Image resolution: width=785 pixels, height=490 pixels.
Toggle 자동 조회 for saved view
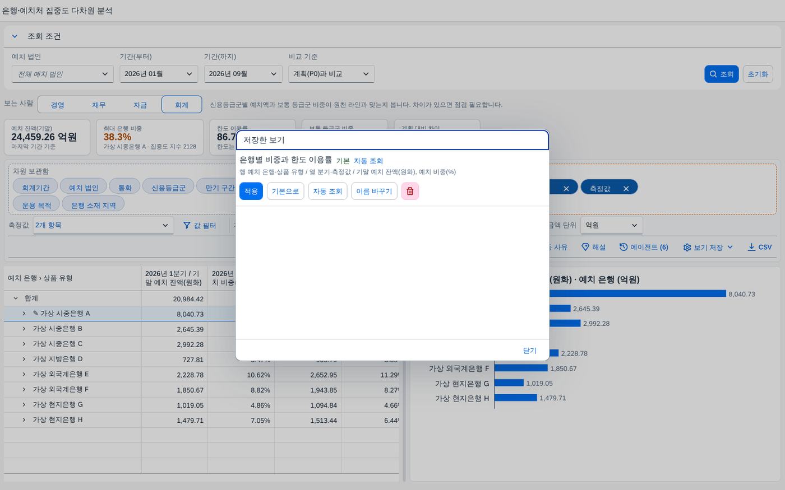(x=327, y=191)
